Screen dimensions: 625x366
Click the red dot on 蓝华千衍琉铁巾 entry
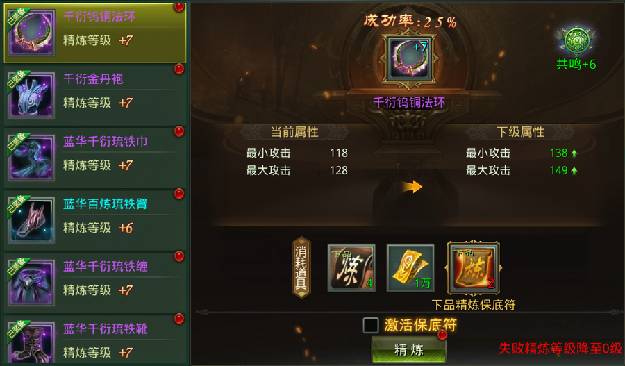pos(179,131)
